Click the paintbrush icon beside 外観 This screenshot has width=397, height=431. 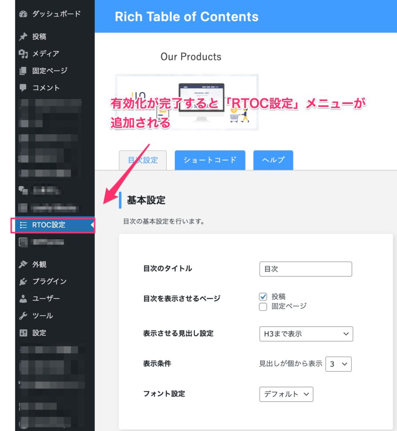pos(23,264)
